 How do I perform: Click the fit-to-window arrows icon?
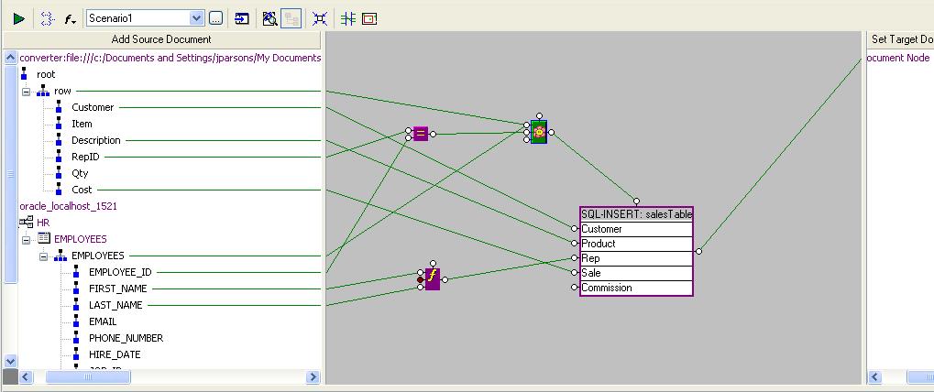(x=319, y=18)
